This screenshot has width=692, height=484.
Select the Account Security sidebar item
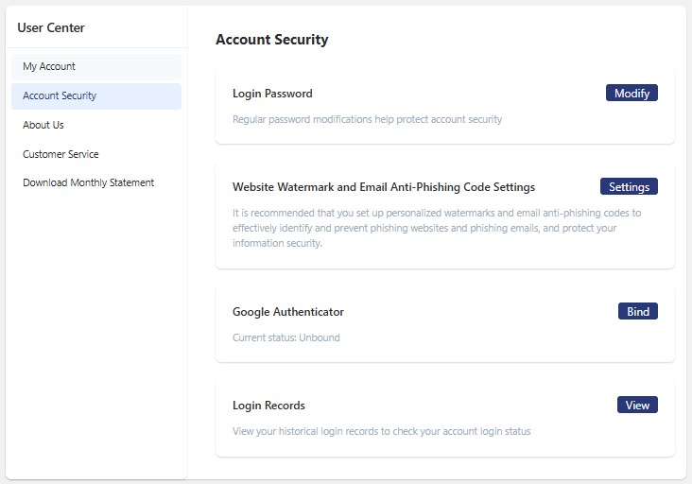pyautogui.click(x=60, y=95)
